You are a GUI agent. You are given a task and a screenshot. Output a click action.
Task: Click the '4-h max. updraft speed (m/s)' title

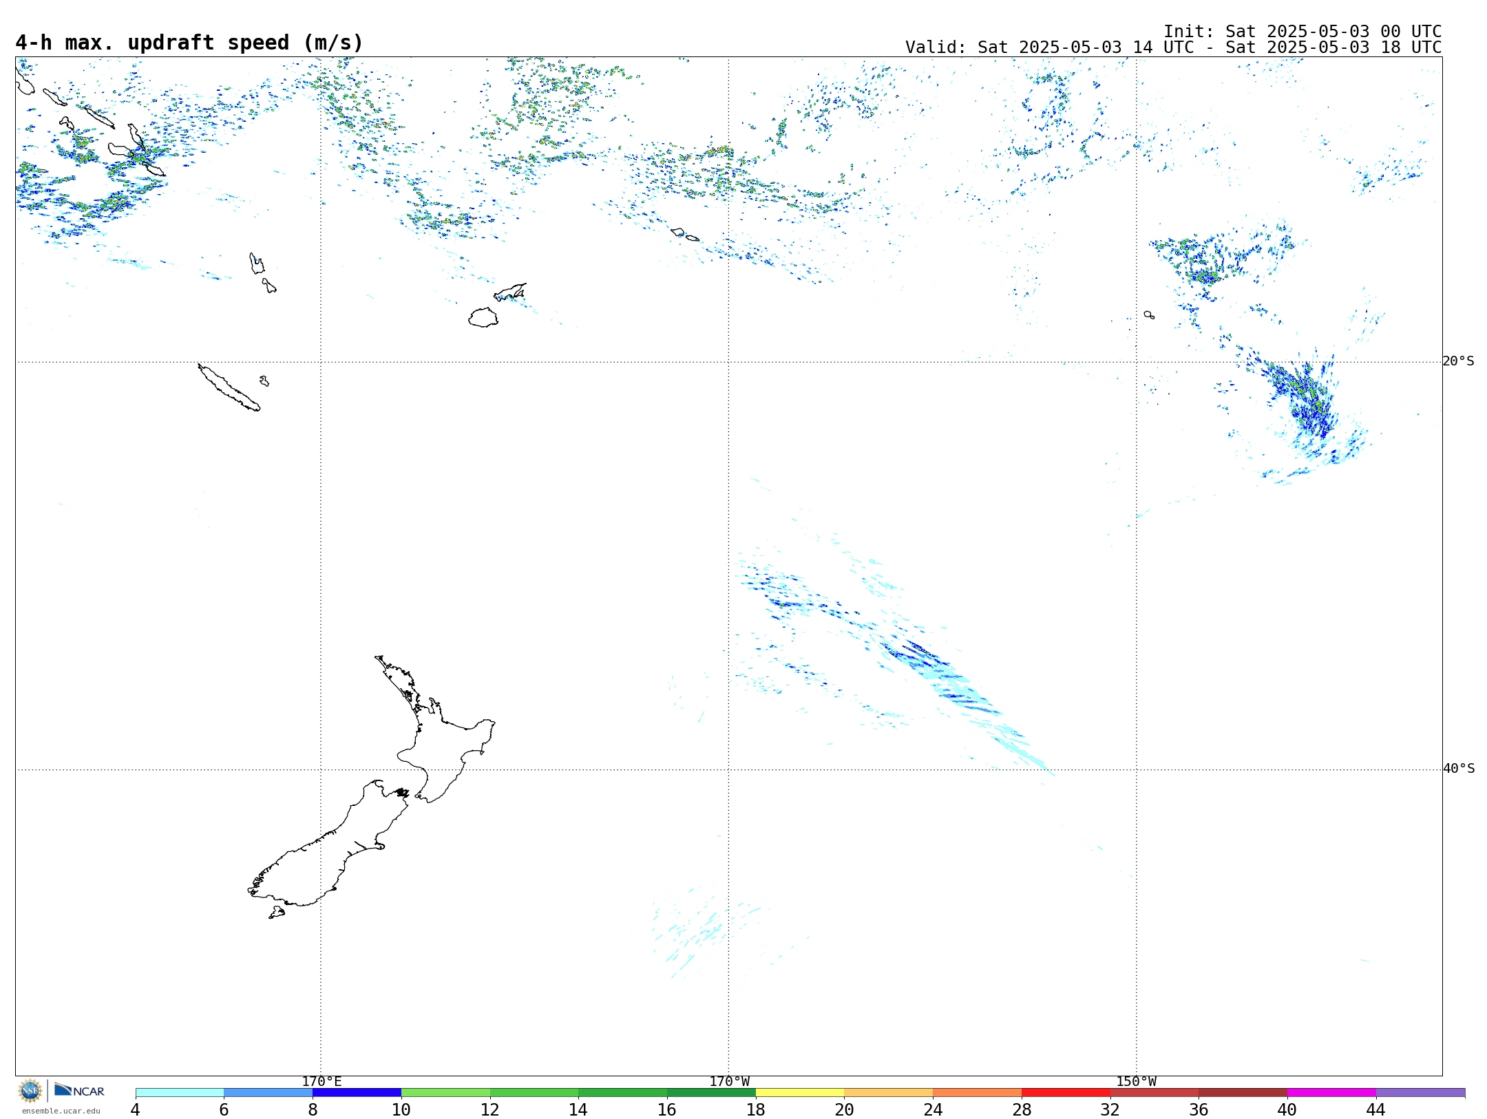tap(189, 43)
